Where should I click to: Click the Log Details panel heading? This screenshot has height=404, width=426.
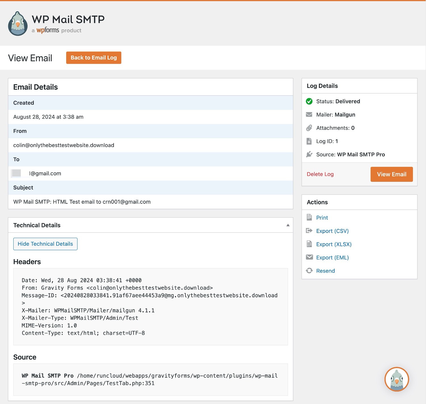pyautogui.click(x=322, y=86)
